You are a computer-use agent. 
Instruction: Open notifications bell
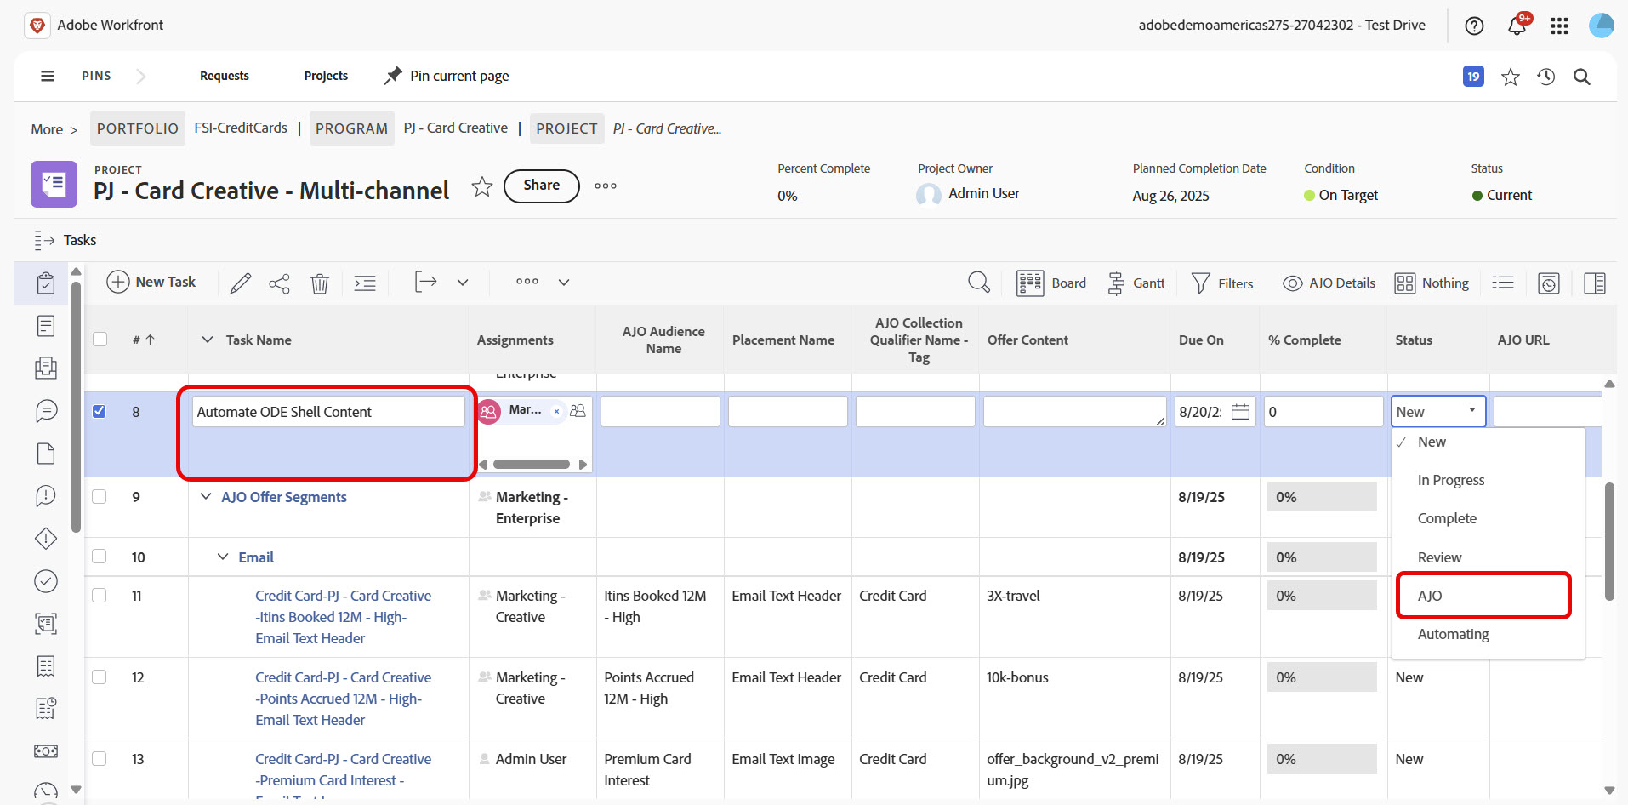click(1517, 26)
